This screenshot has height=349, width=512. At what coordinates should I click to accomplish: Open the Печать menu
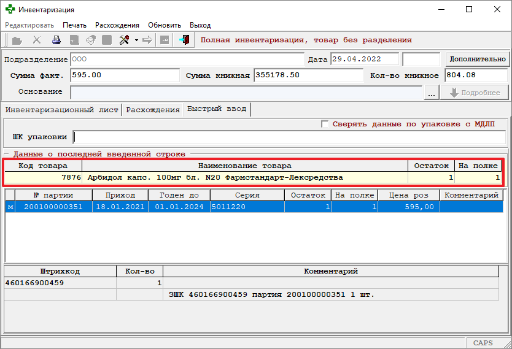(x=74, y=25)
